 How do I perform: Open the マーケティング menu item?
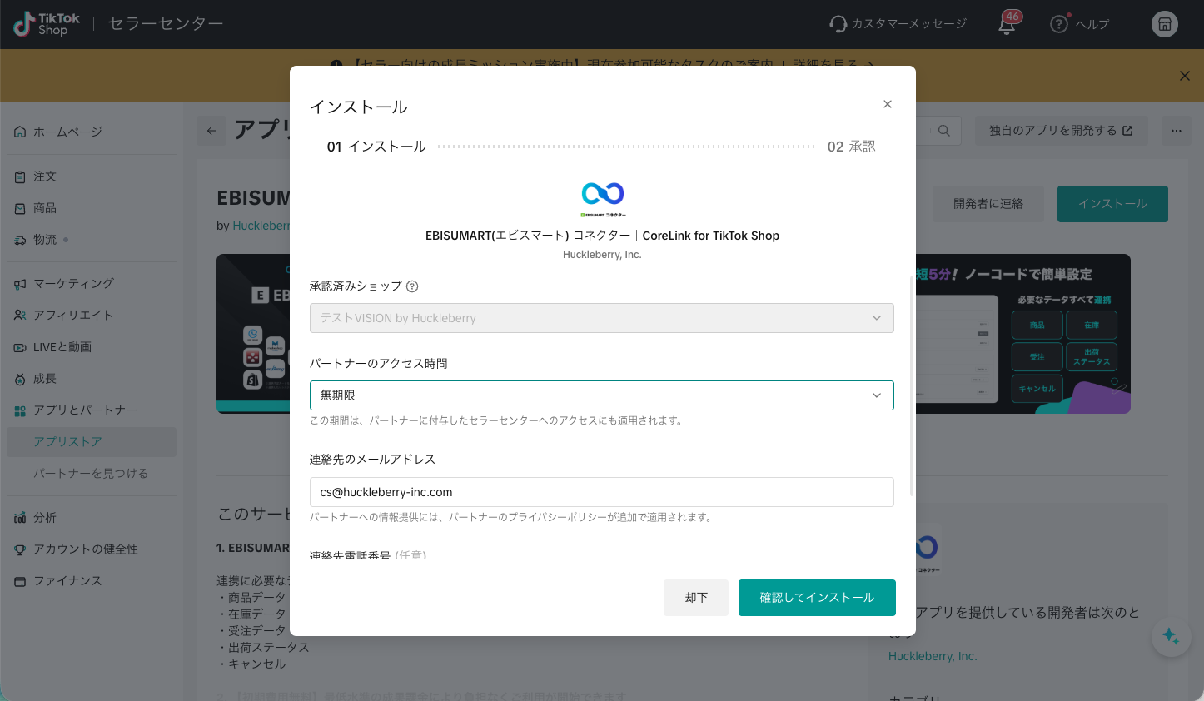coord(92,284)
